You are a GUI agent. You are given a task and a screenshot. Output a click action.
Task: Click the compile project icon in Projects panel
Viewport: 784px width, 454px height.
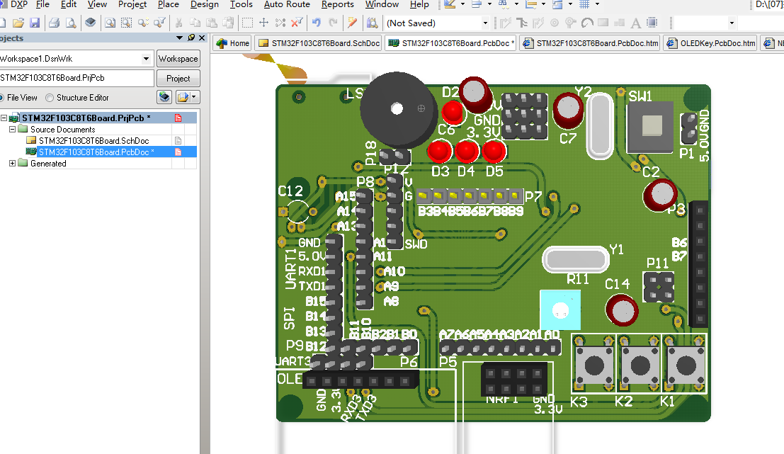(164, 97)
